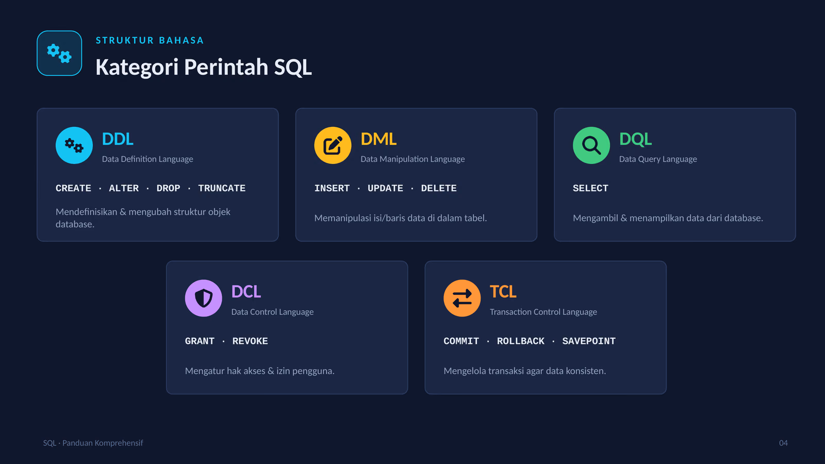825x464 pixels.
Task: Click the "DCL" card heading
Action: [246, 292]
